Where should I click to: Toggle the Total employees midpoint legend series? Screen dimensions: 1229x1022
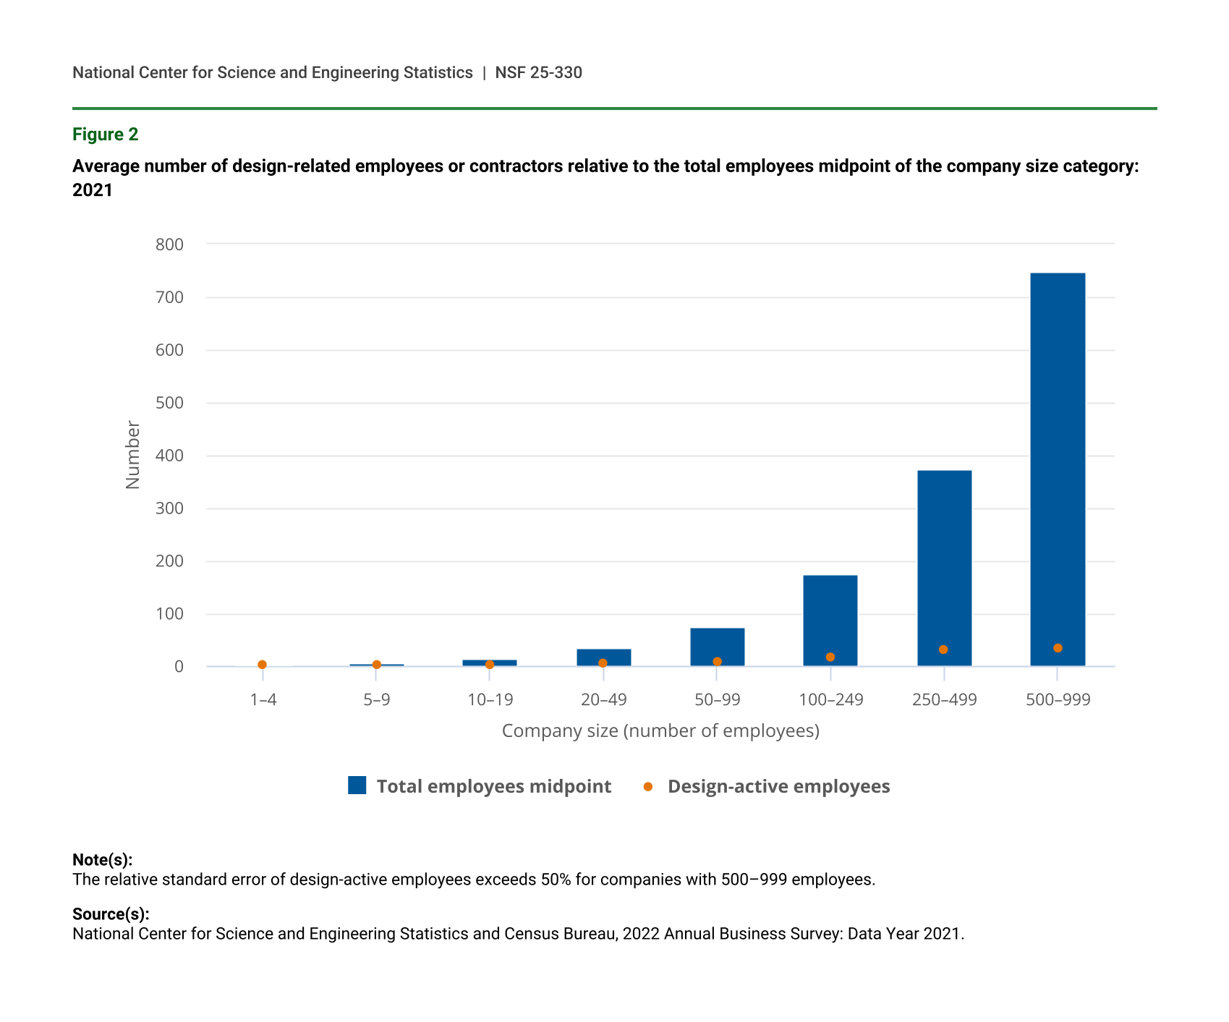(493, 786)
